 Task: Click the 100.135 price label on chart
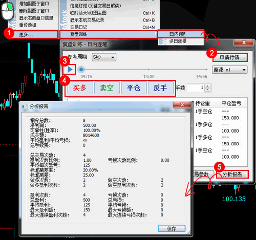(234, 199)
